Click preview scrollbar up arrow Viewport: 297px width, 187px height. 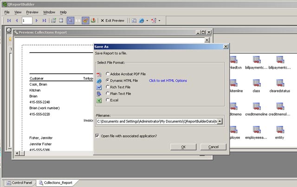pos(207,40)
